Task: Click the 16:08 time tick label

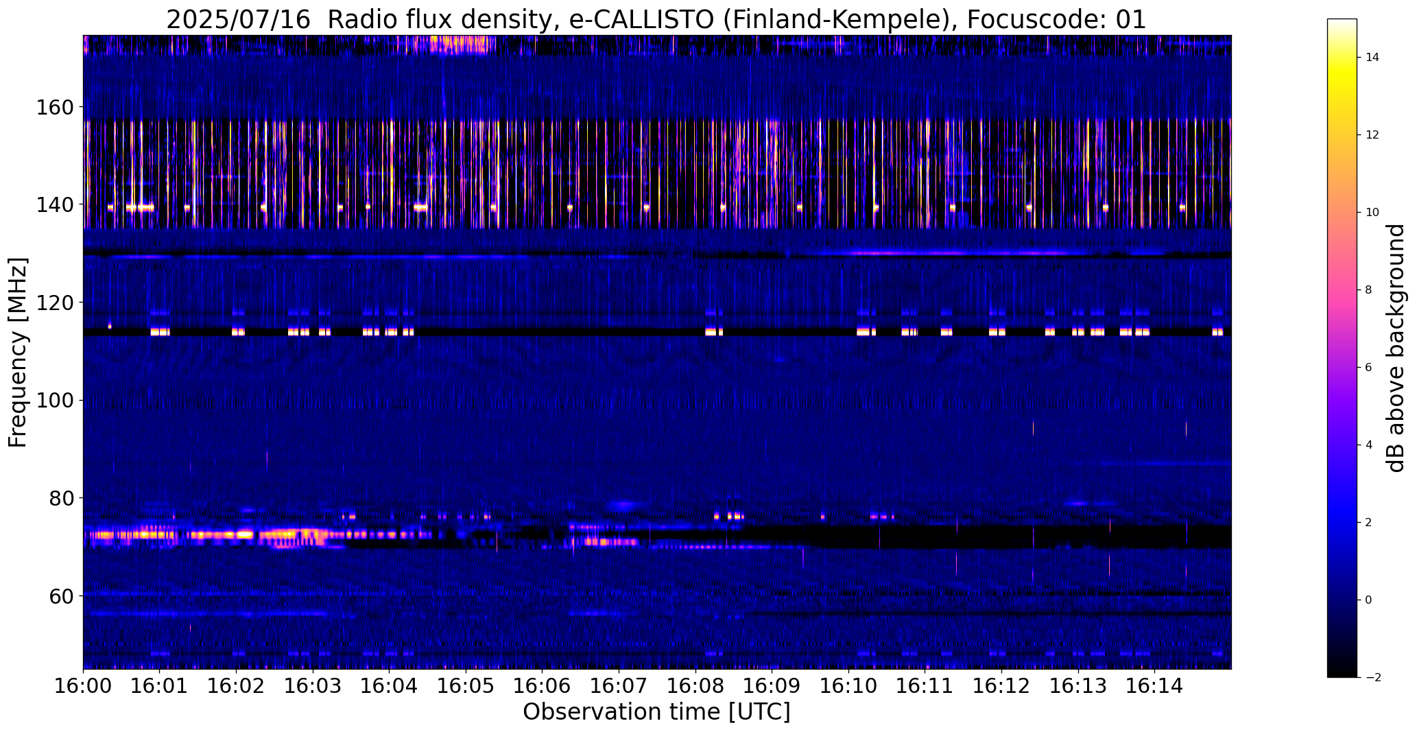Action: pyautogui.click(x=695, y=686)
